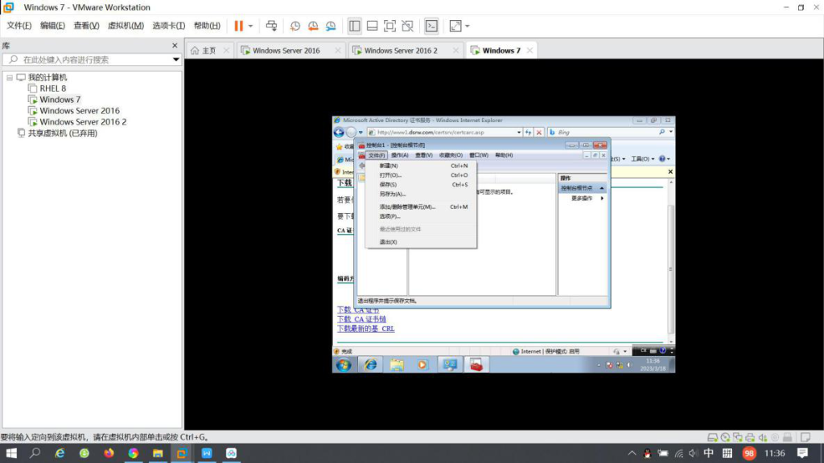This screenshot has height=463, width=824.
Task: Select RHEL 8 in the library tree
Action: (52, 88)
